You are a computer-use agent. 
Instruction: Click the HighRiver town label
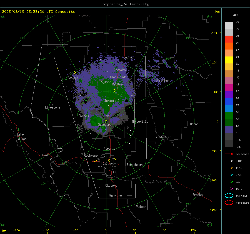[115, 195]
